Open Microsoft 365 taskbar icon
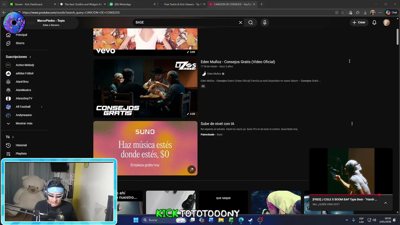Viewport: 400px width, 225px height. pos(202,220)
